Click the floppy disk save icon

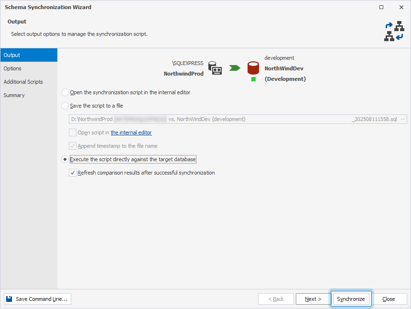(x=9, y=298)
